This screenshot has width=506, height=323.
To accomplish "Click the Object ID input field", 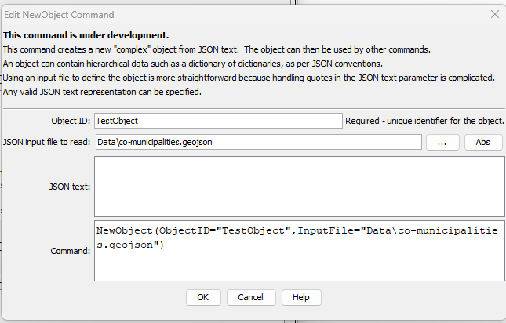I will [218, 121].
